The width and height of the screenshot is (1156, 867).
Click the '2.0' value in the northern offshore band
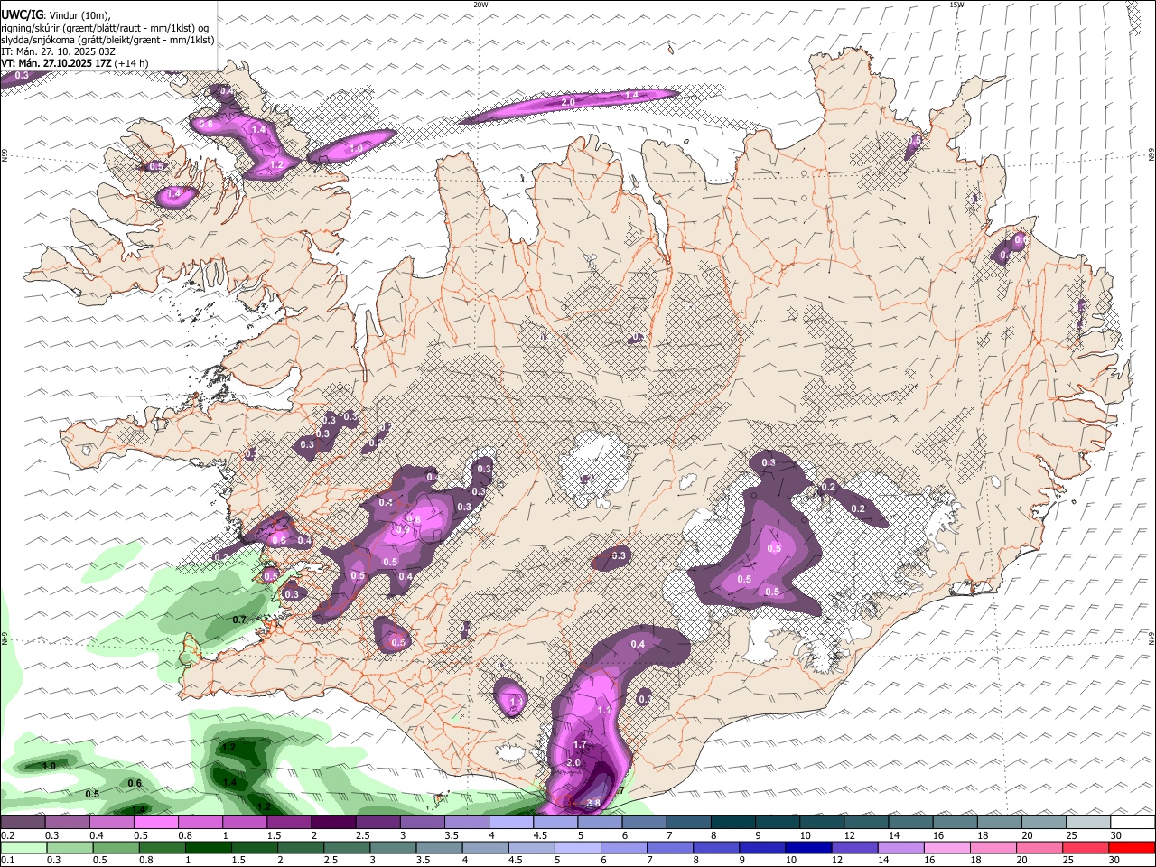coord(568,103)
